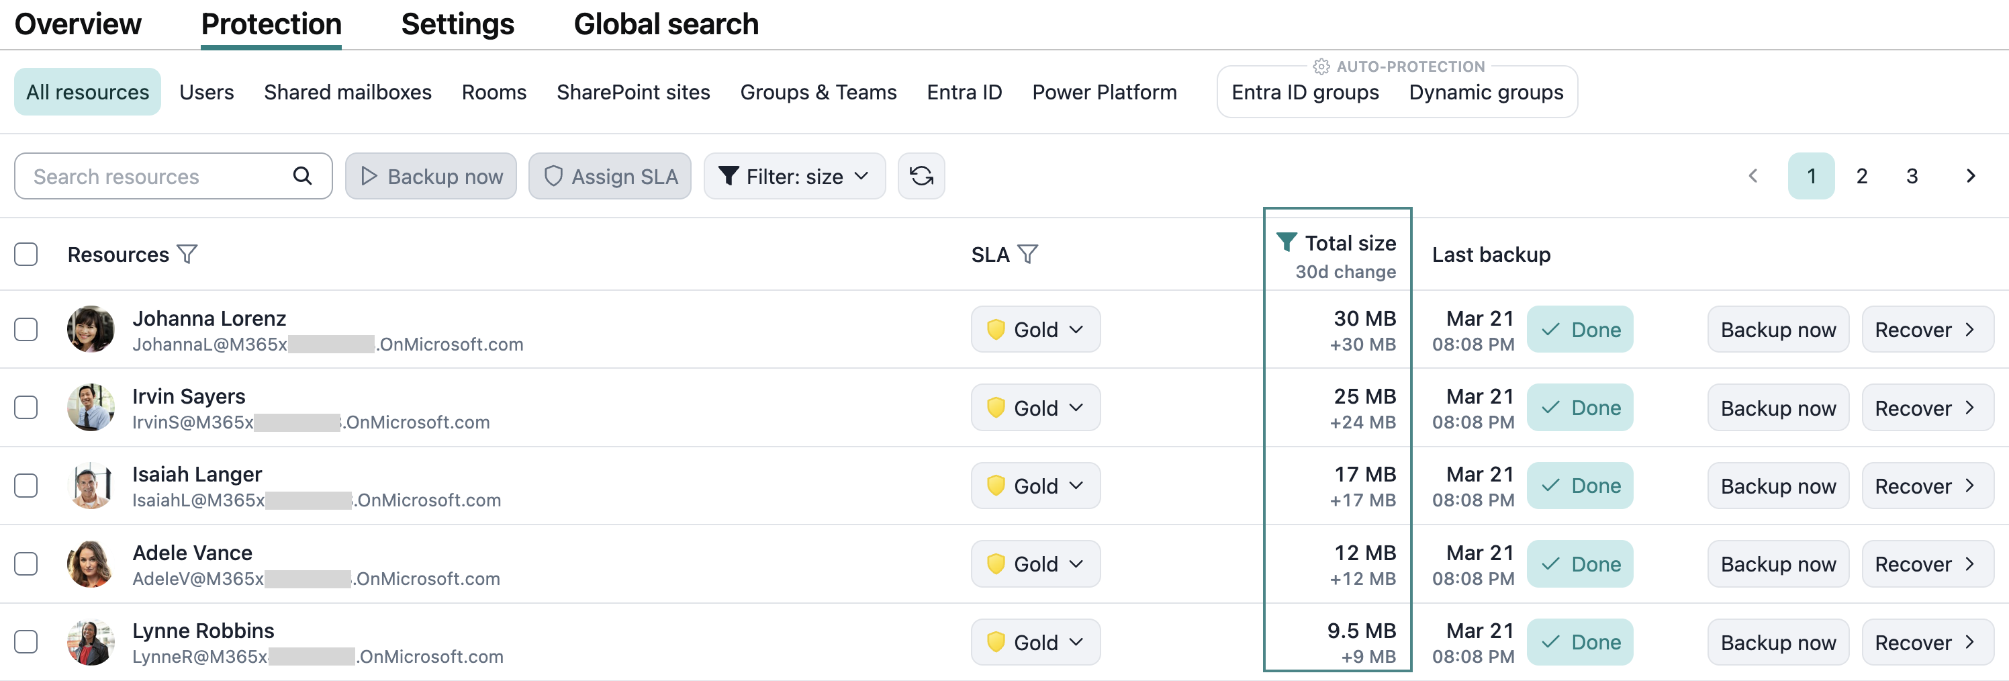Open the SharePoint sites tab
The image size is (2009, 681).
[x=633, y=92]
